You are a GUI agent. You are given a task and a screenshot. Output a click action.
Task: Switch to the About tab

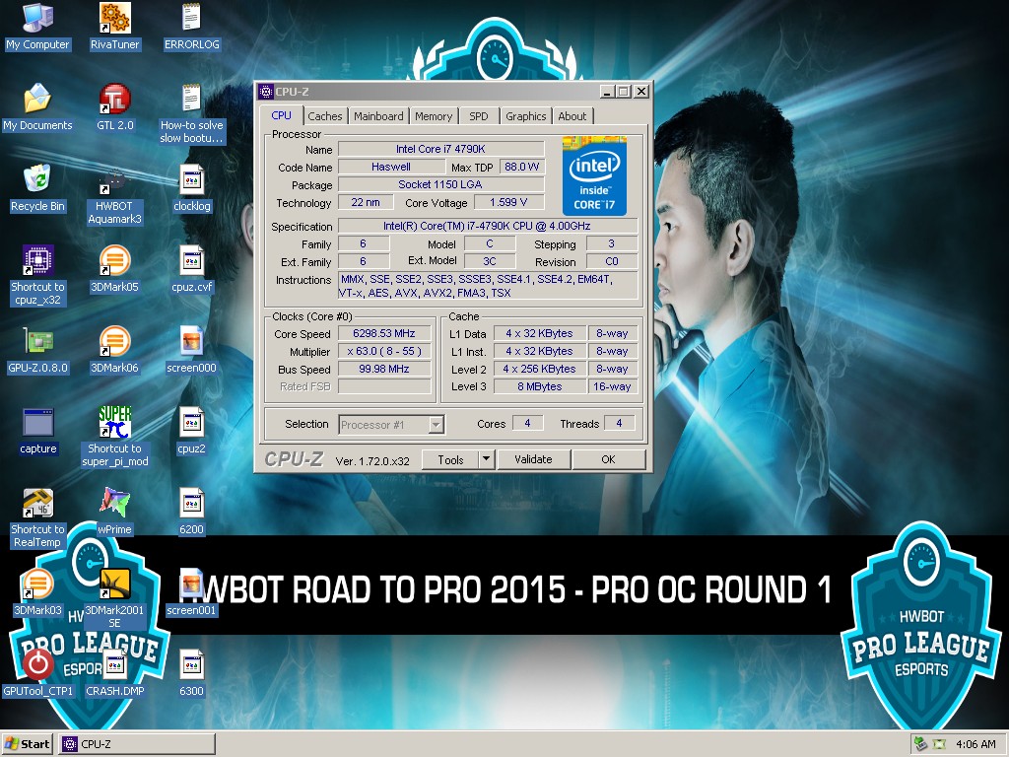click(572, 116)
